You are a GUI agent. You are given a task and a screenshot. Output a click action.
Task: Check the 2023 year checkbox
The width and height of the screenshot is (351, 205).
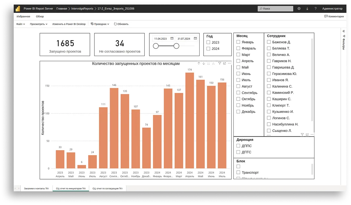tap(208, 43)
